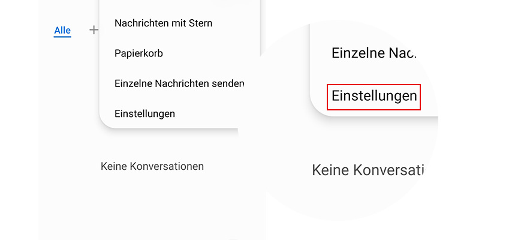Open the trash via Papierkorb

pos(138,53)
